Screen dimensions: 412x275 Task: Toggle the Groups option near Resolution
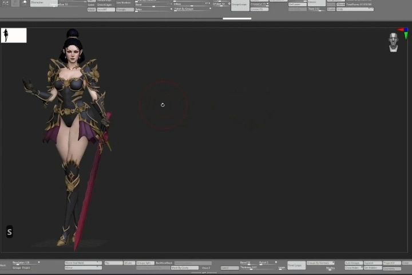pyautogui.click(x=17, y=268)
